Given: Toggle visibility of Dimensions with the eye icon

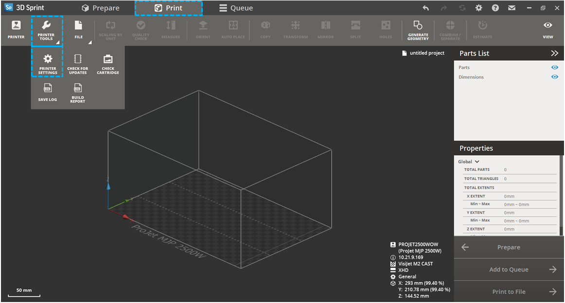Looking at the screenshot, I should pos(554,77).
